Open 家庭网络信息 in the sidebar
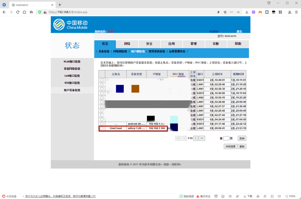The width and height of the screenshot is (301, 199). tap(72, 69)
